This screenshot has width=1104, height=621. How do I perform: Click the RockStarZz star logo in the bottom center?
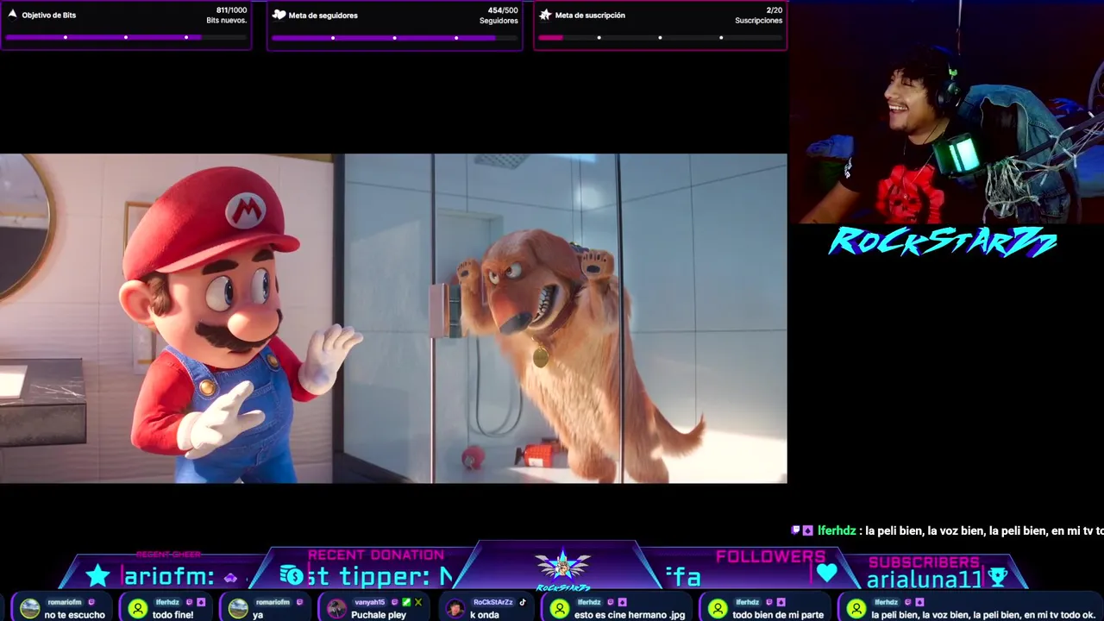[562, 569]
